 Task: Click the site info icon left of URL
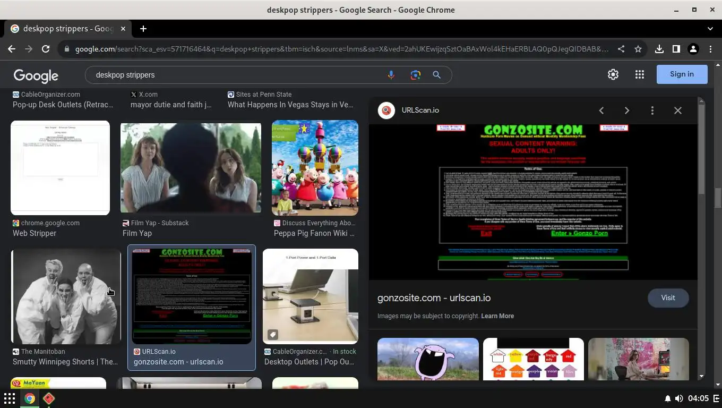[66, 49]
